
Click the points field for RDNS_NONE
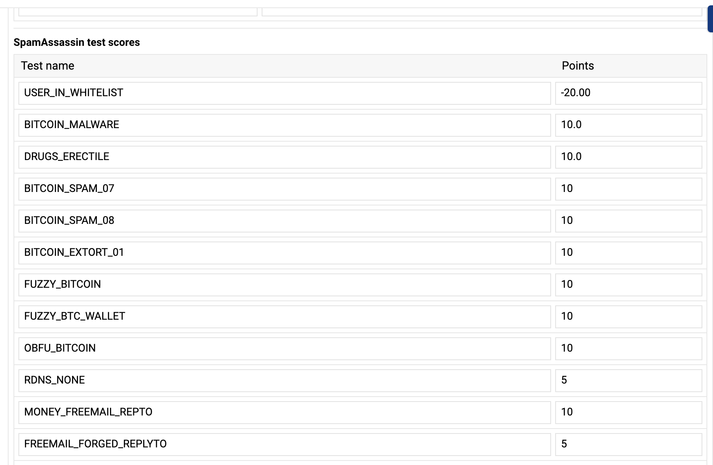point(628,380)
